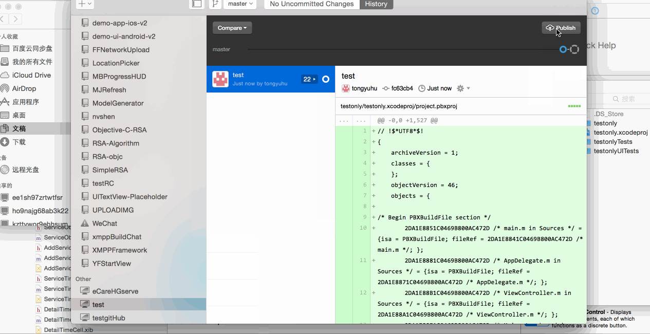Select DetailTimeCell.xib in Xcode file navigator

click(x=68, y=330)
